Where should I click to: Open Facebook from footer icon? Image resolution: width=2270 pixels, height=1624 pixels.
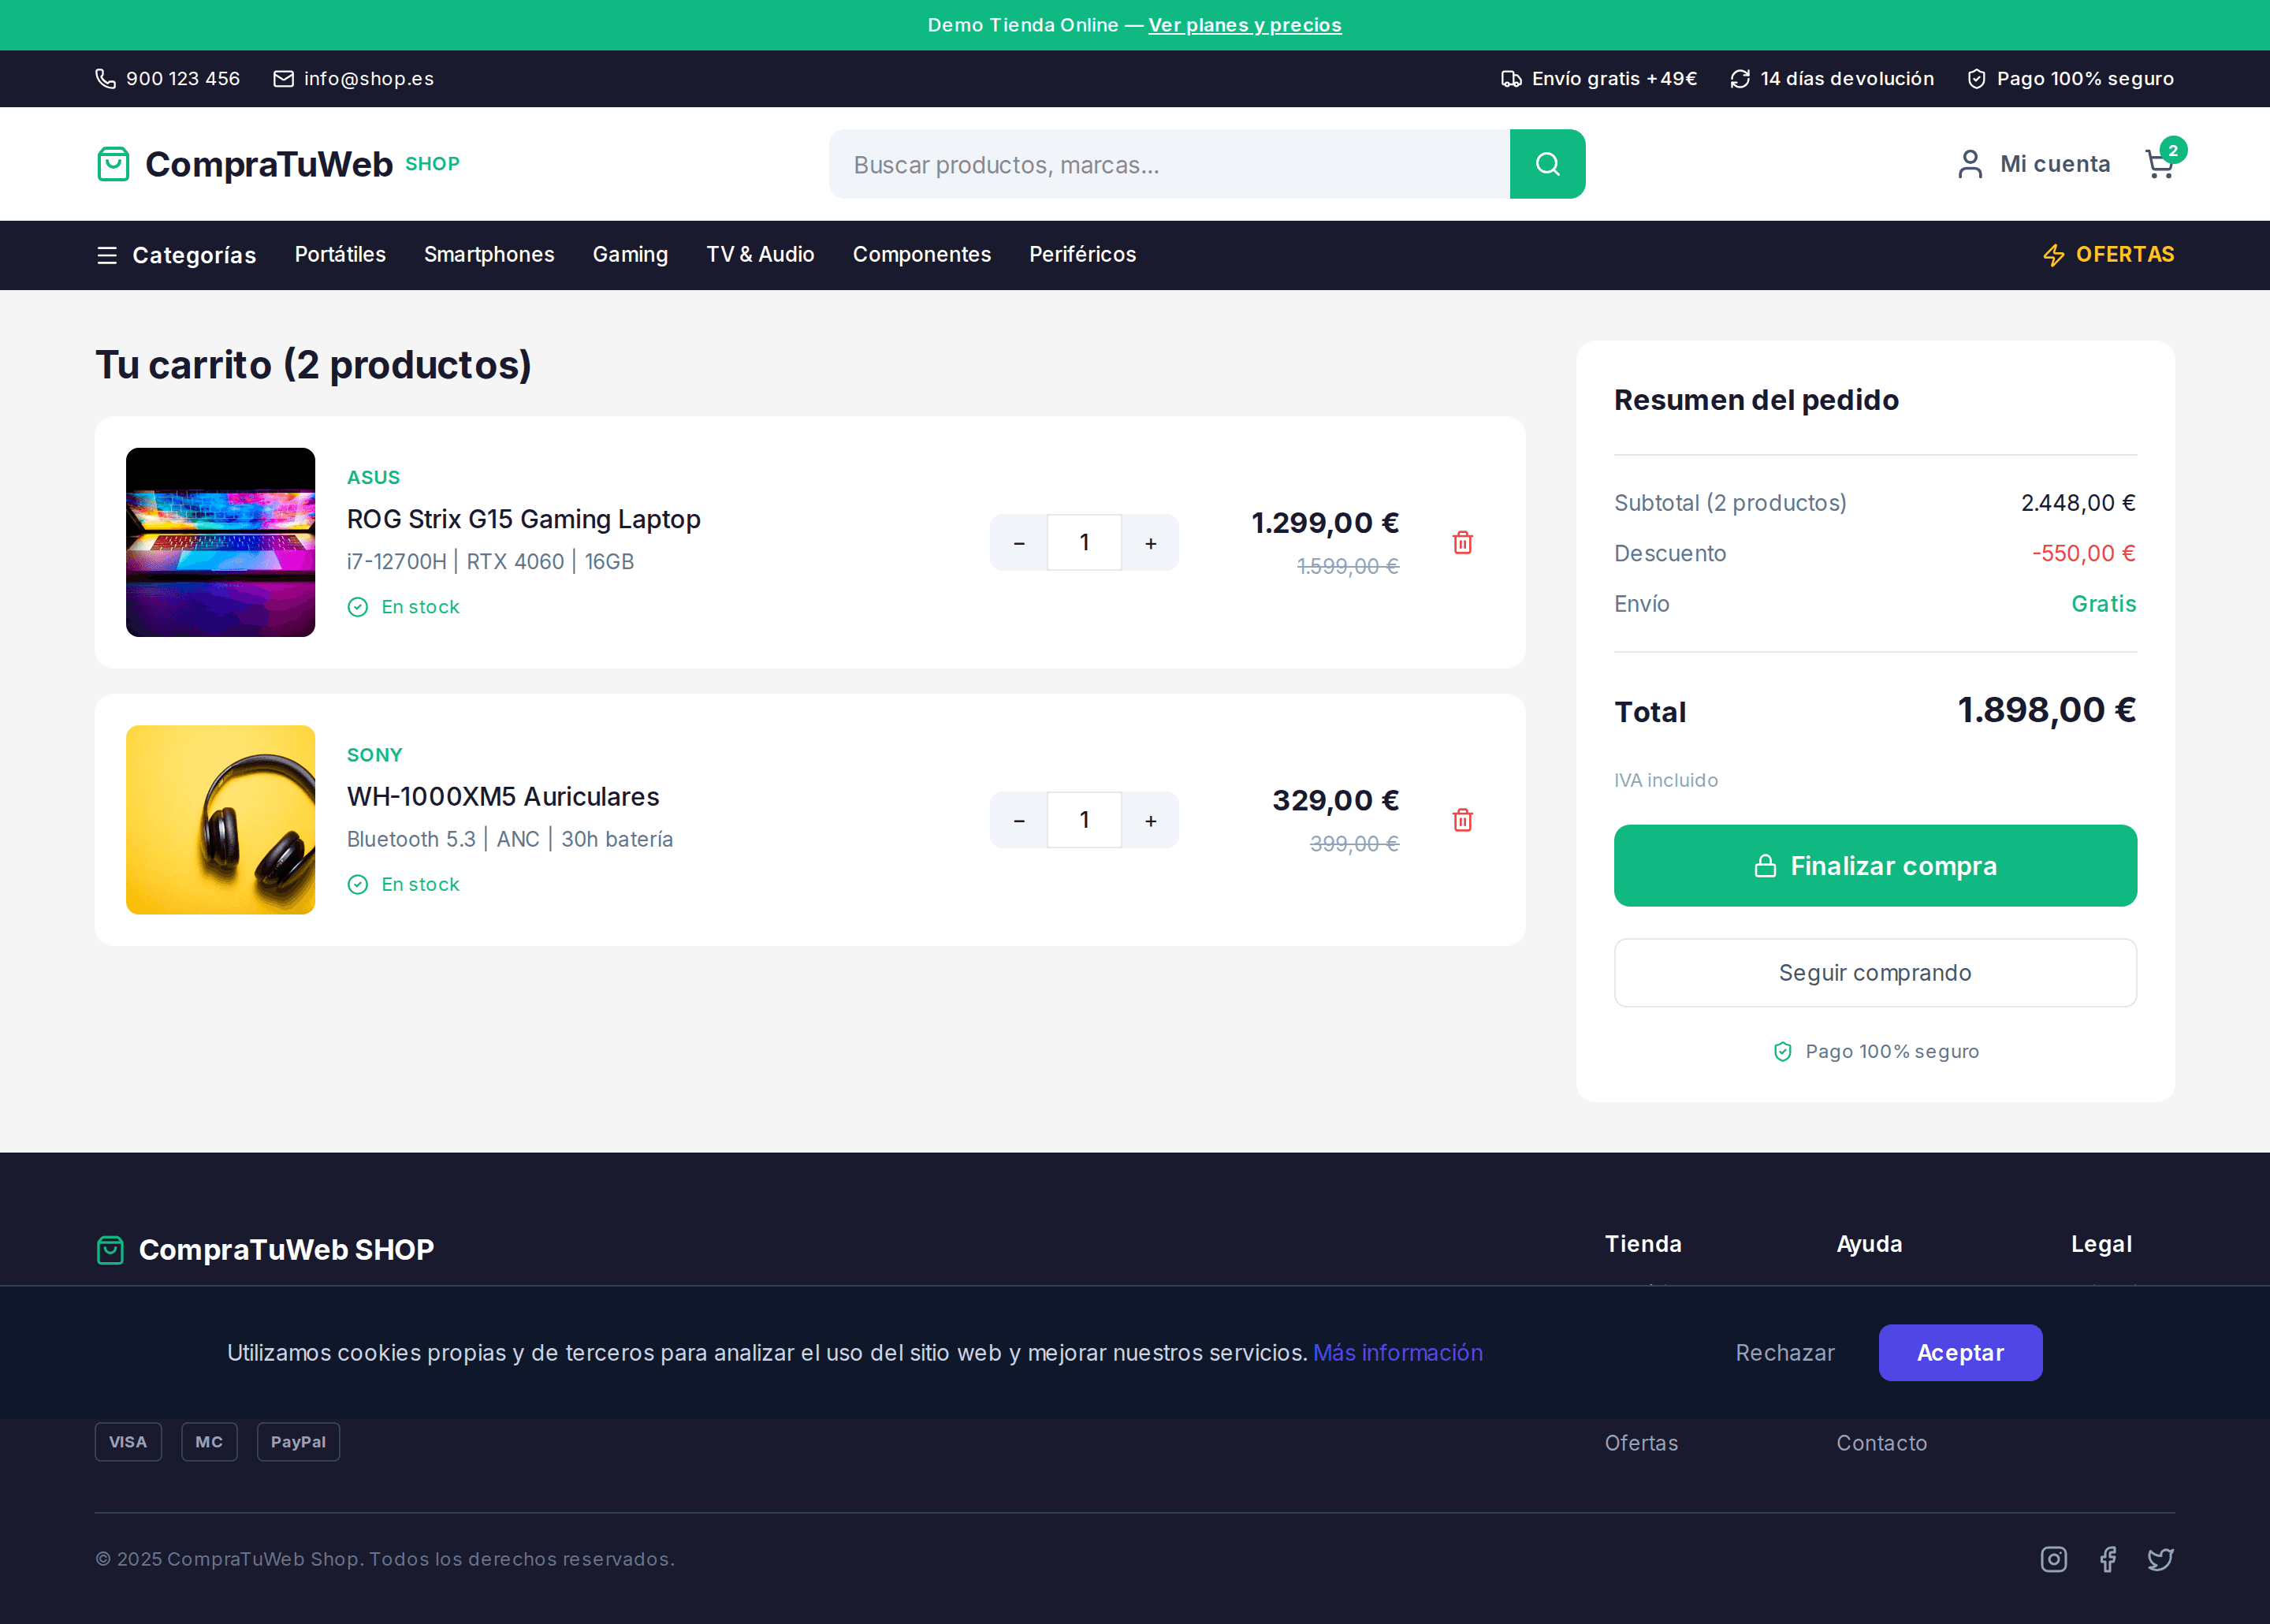pyautogui.click(x=2107, y=1559)
